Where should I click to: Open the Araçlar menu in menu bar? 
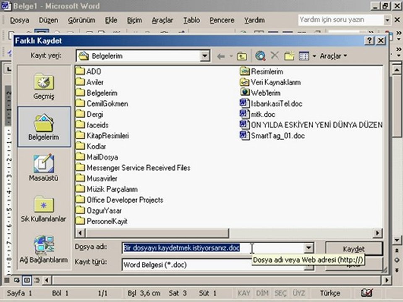point(162,20)
